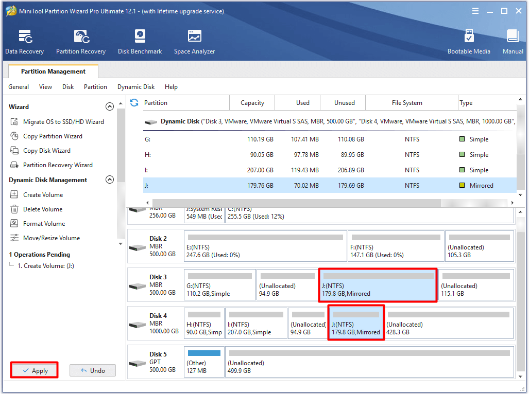Click the Format Volume link
Image resolution: width=529 pixels, height=394 pixels.
point(44,224)
